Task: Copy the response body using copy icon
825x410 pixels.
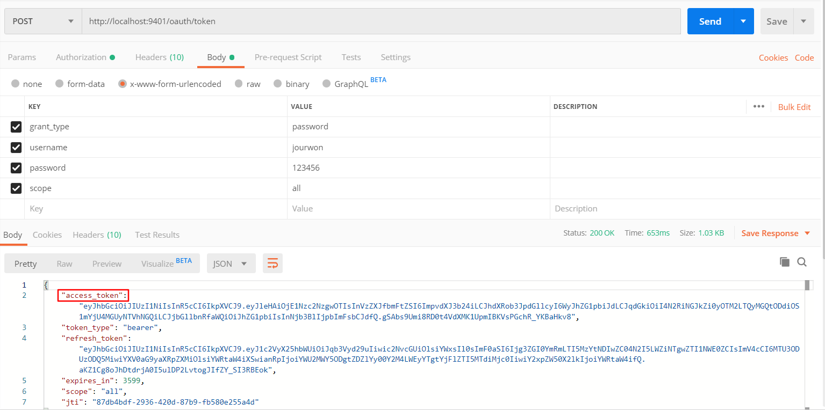Action: 784,262
